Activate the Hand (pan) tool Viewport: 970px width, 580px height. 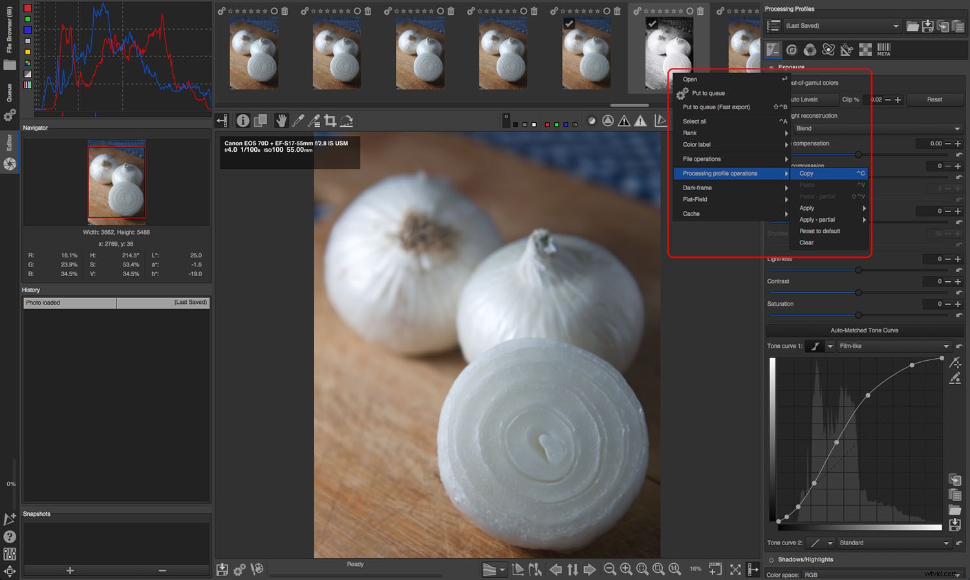[281, 121]
